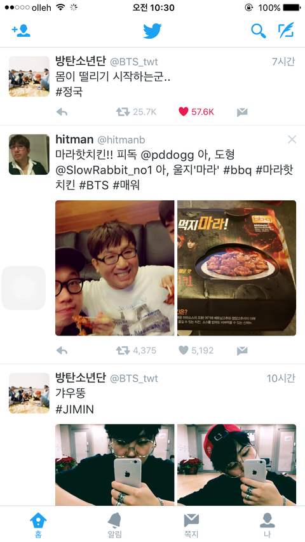The image size is (305, 542).
Task: Send hitman's tweet via envelope icon
Action: point(242,351)
